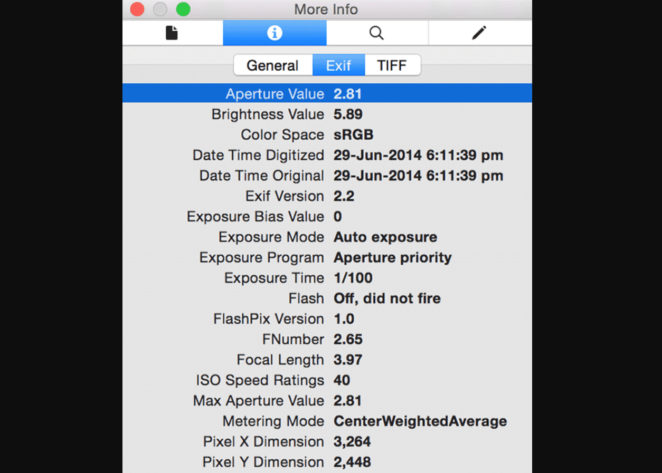Click the Aperture priority value
662x473 pixels.
point(393,258)
